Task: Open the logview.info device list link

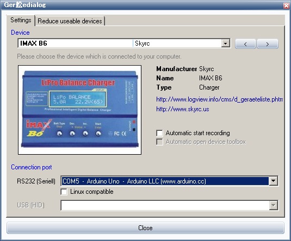Action: 220,99
